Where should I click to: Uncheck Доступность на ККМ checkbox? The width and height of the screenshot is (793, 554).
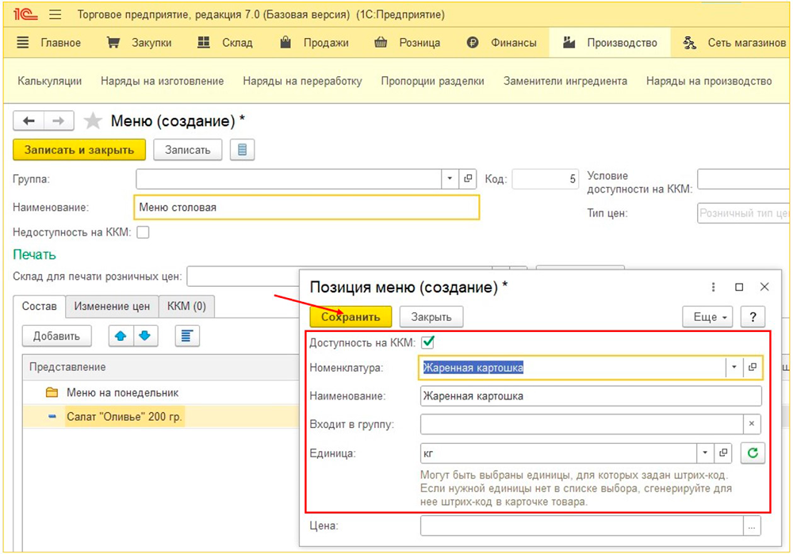pos(428,342)
